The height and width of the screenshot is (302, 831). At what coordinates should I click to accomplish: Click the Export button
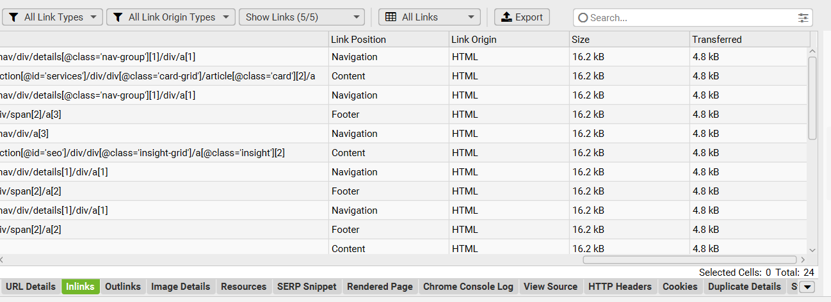click(522, 17)
